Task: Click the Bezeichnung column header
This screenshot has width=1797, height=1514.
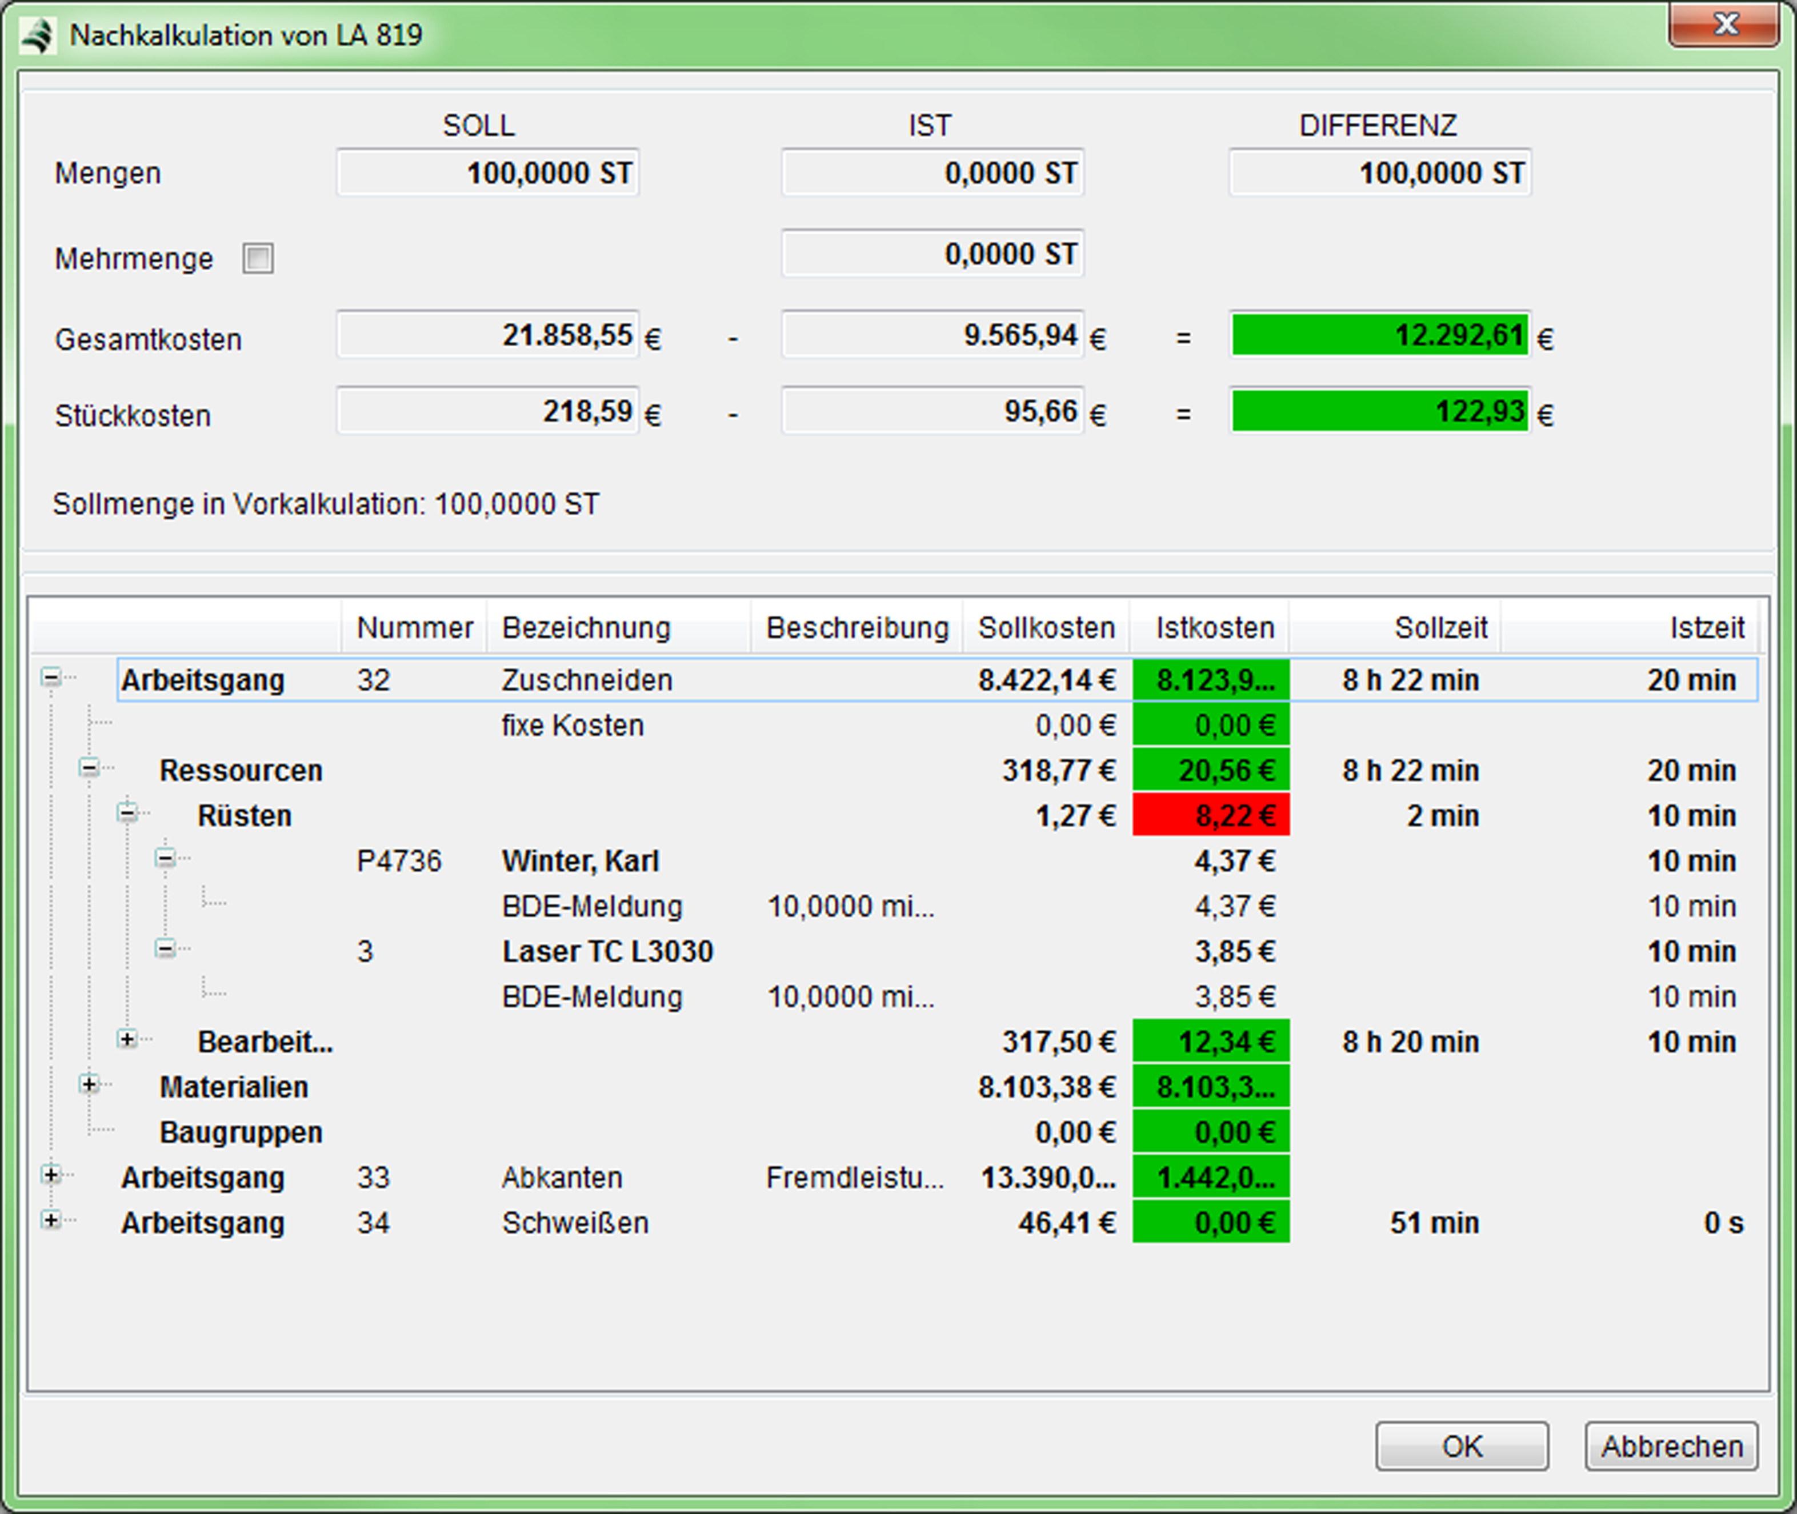Action: 586,628
